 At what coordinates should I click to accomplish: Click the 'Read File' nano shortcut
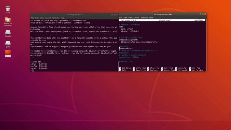click(x=139, y=70)
